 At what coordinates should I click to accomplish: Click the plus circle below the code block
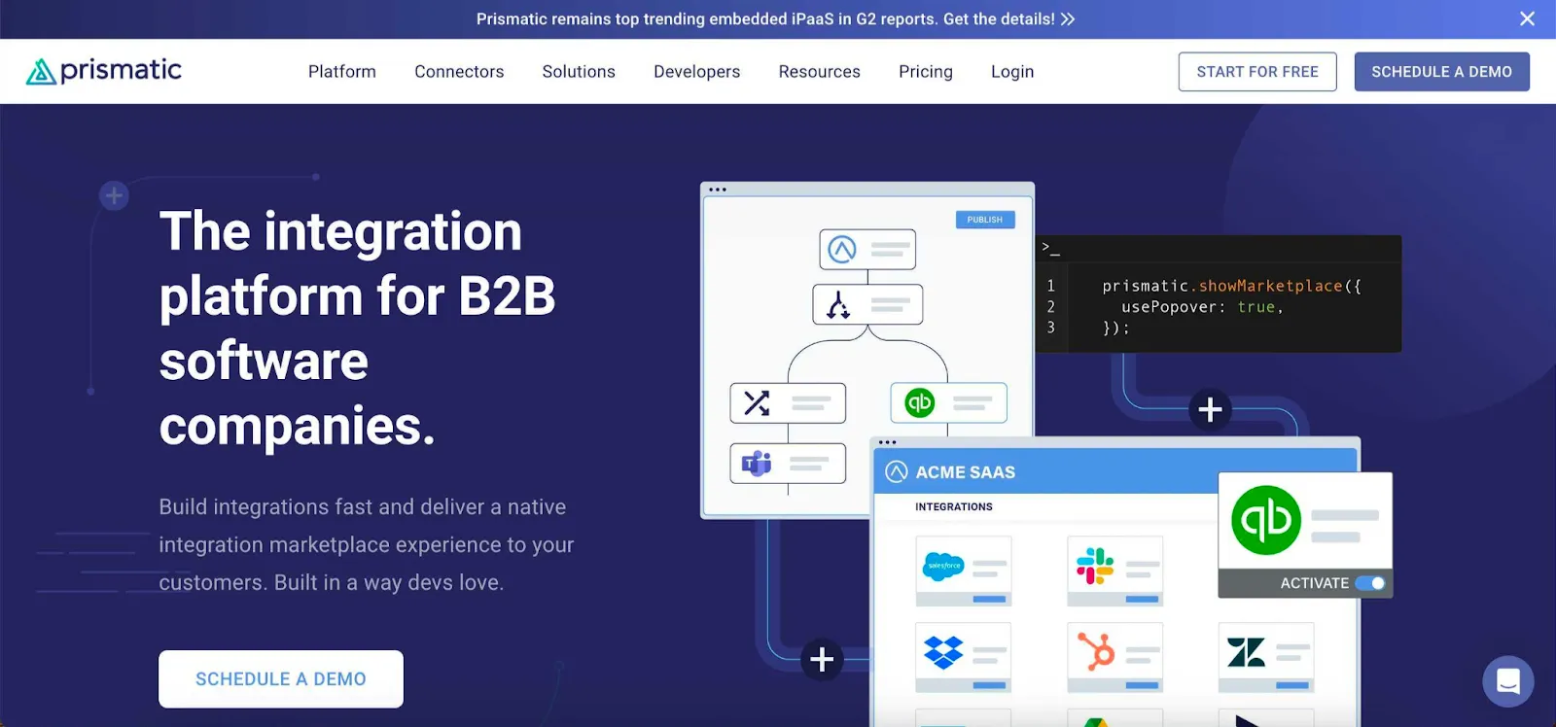click(1210, 409)
